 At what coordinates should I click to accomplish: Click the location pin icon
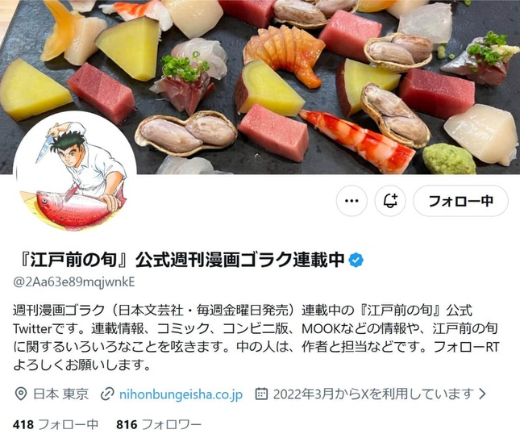(x=21, y=394)
